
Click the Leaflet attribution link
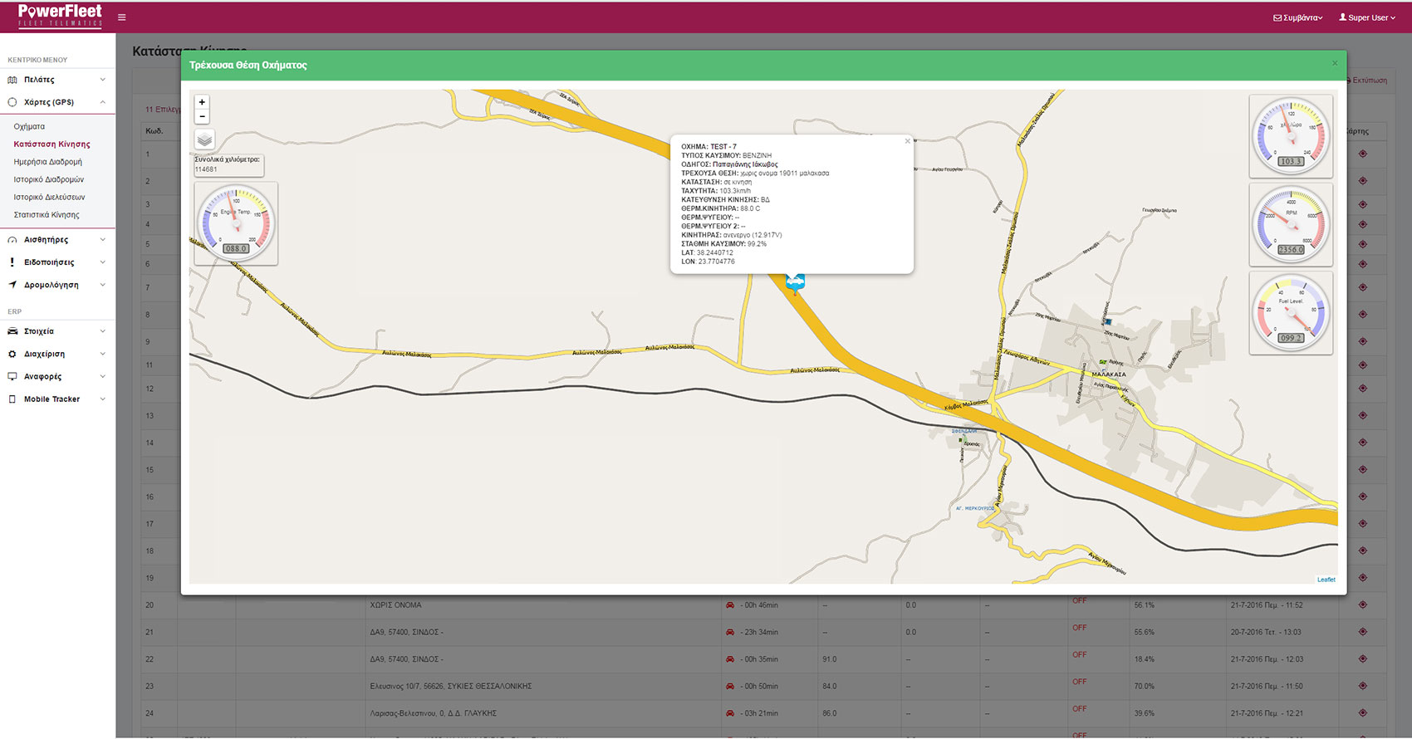(x=1326, y=580)
